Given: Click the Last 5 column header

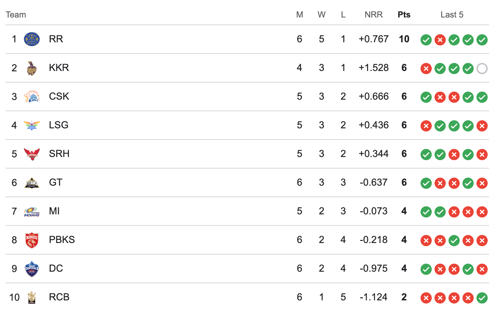Looking at the screenshot, I should click(x=452, y=15).
